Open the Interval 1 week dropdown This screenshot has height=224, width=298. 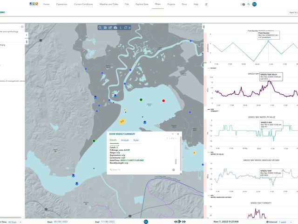pos(285,222)
